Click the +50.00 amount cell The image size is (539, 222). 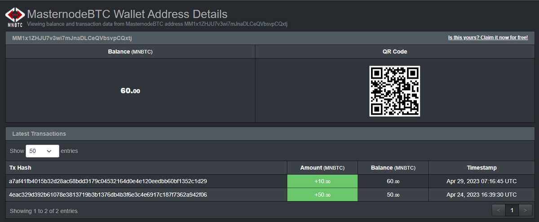(x=323, y=195)
